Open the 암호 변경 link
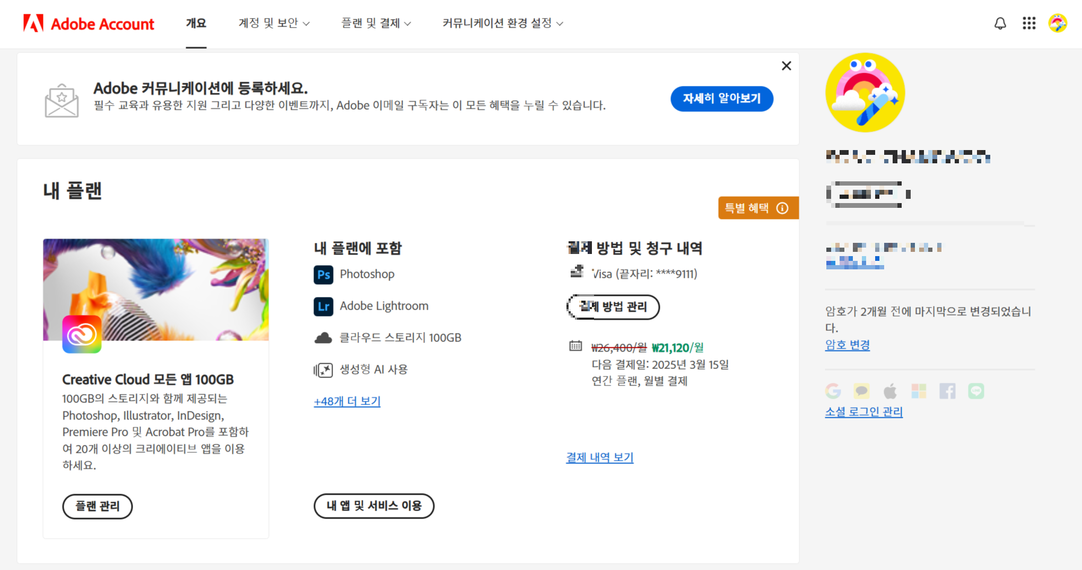The width and height of the screenshot is (1082, 570). pos(847,345)
